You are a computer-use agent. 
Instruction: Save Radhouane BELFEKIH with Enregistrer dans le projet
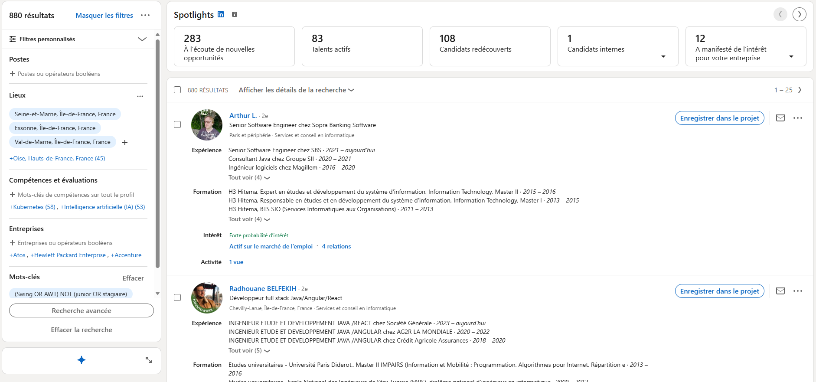(720, 291)
